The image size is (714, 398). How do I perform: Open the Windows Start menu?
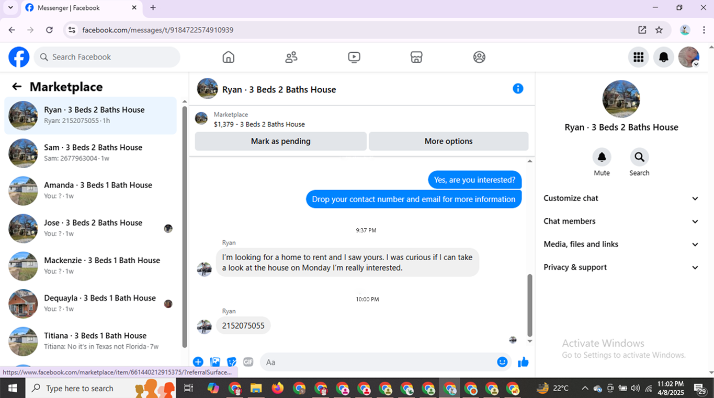[13, 388]
